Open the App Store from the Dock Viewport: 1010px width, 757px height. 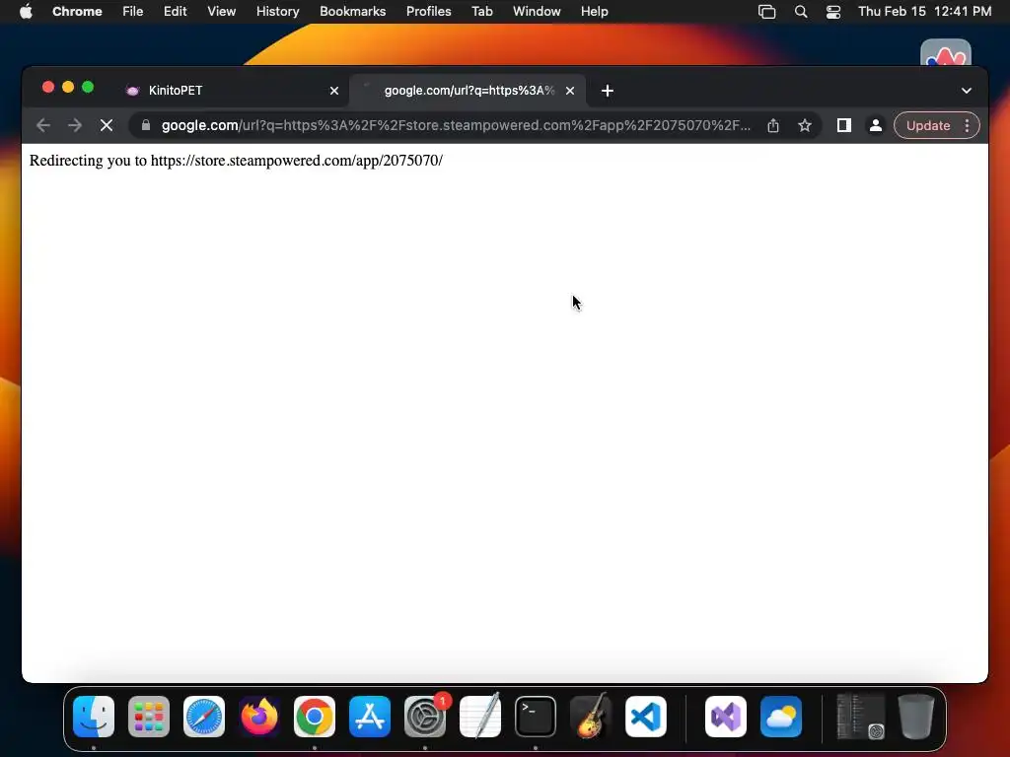(x=370, y=717)
